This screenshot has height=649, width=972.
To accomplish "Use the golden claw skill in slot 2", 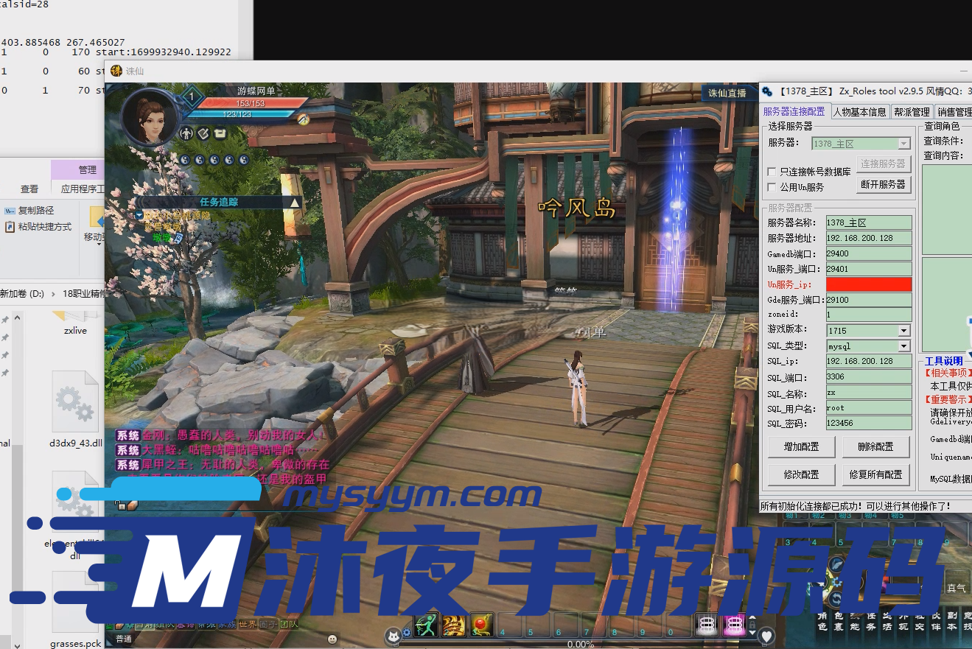I will click(453, 625).
